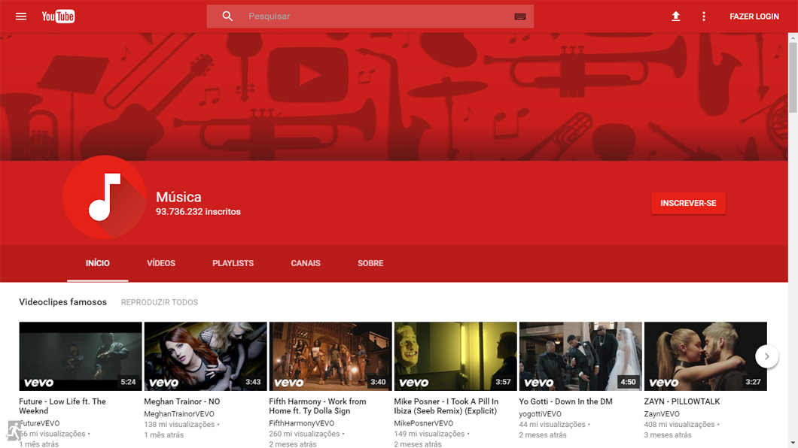Click the 'Videoclipes famosos' section heading
Screen dimensions: 798x448
(x=63, y=301)
